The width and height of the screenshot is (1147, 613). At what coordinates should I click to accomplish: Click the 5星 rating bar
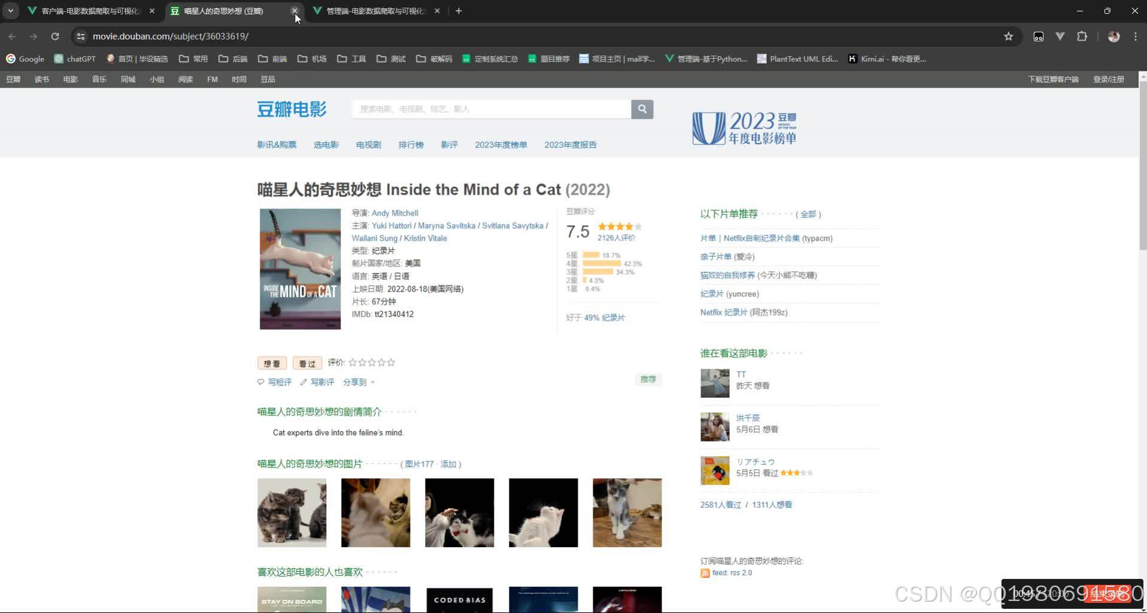(x=591, y=255)
